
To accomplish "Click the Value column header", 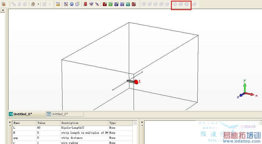I will (48, 123).
